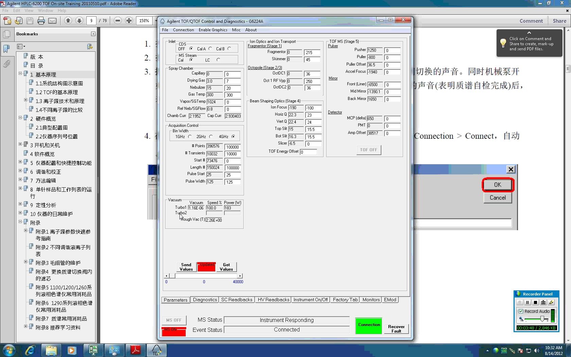Click the Recover Fault button
This screenshot has height=357, width=571.
pyautogui.click(x=396, y=329)
